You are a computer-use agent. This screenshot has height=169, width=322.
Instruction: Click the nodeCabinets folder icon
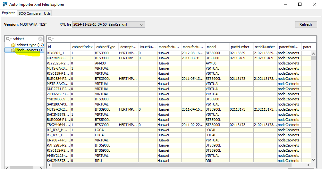pos(13,50)
